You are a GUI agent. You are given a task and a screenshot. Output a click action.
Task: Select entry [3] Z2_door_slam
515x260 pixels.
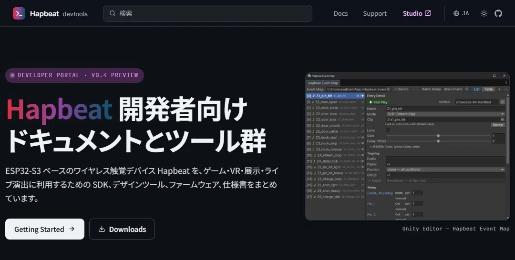[335, 114]
